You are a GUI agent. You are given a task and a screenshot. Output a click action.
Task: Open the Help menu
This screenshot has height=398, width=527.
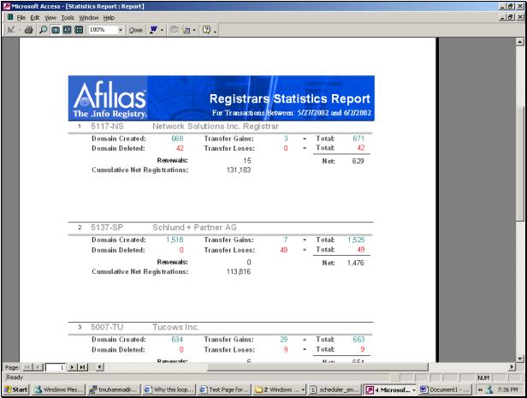109,17
